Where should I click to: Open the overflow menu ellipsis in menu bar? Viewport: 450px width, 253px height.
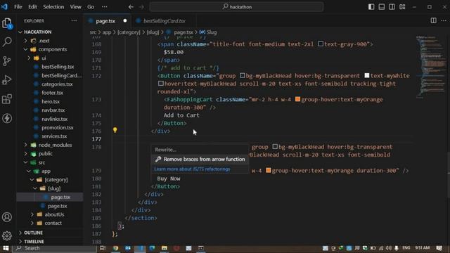click(x=105, y=6)
